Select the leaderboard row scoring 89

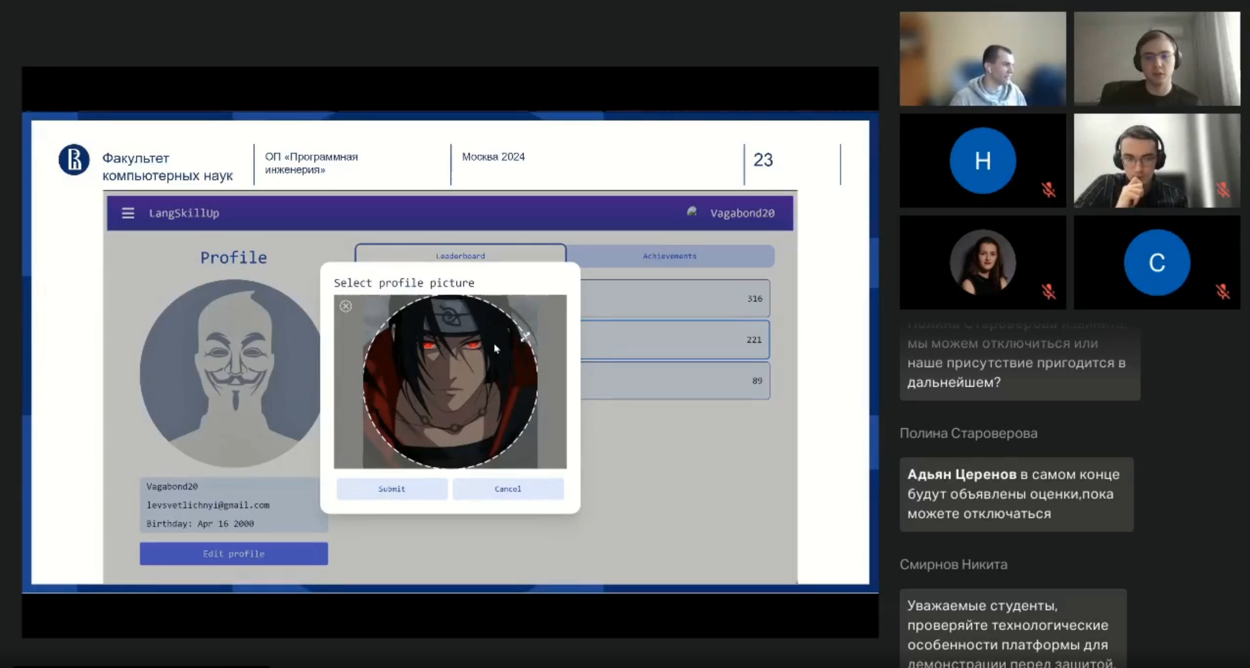tap(675, 381)
